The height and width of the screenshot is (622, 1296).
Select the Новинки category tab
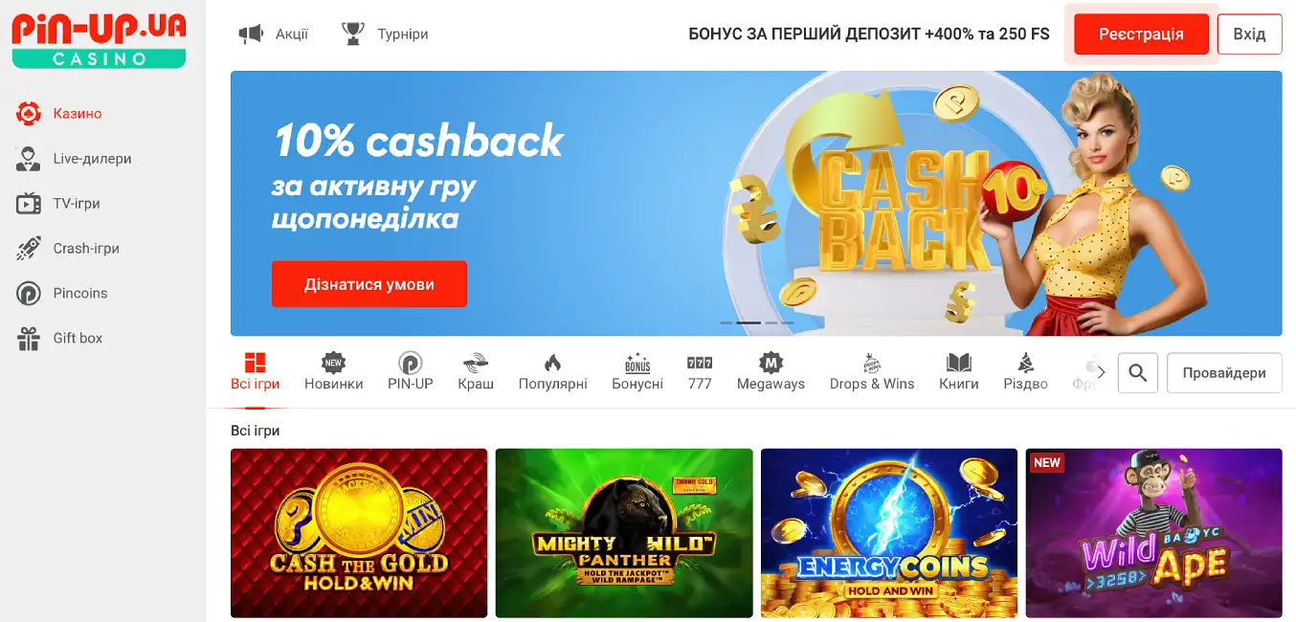334,372
